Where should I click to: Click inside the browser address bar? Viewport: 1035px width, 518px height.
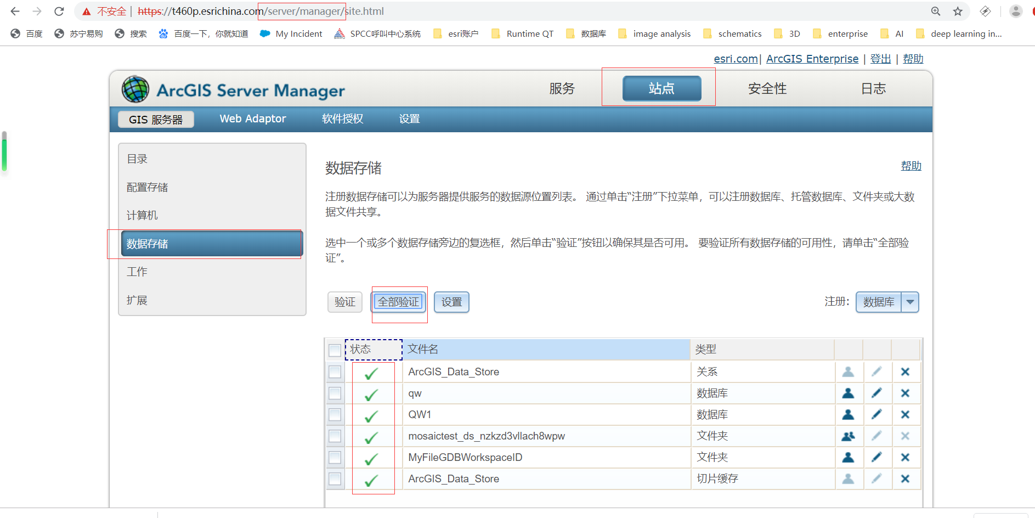tap(384, 11)
